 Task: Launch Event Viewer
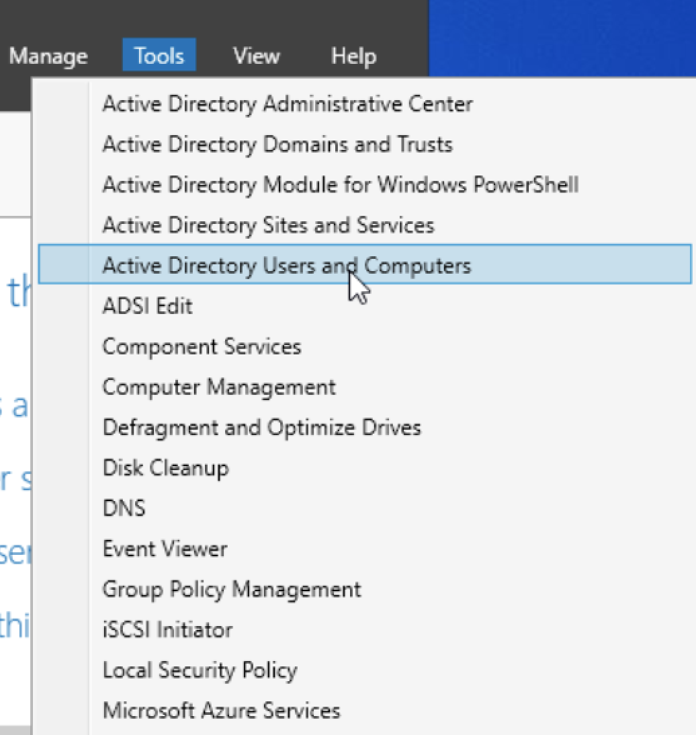(x=364, y=549)
